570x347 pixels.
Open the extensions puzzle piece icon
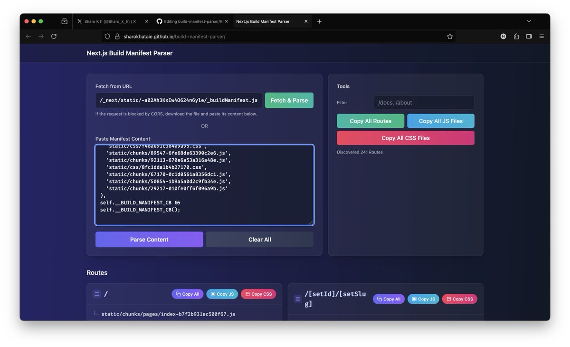(516, 36)
